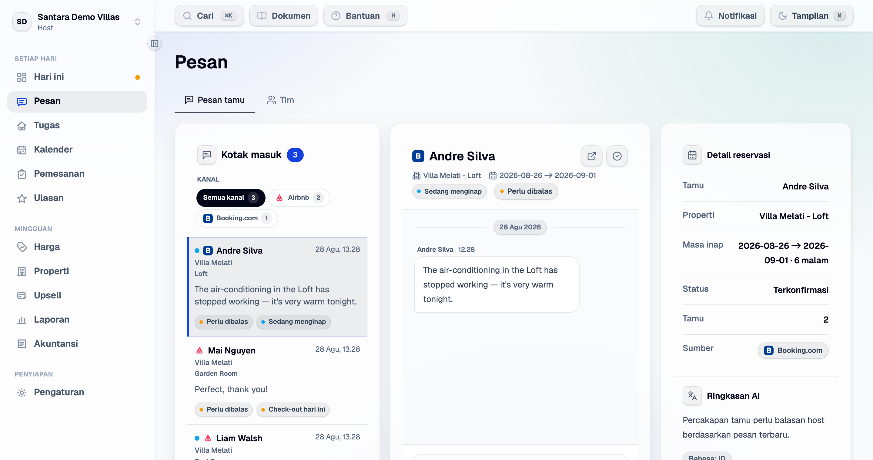Open the Ulasan section
Image resolution: width=873 pixels, height=460 pixels.
click(x=77, y=198)
